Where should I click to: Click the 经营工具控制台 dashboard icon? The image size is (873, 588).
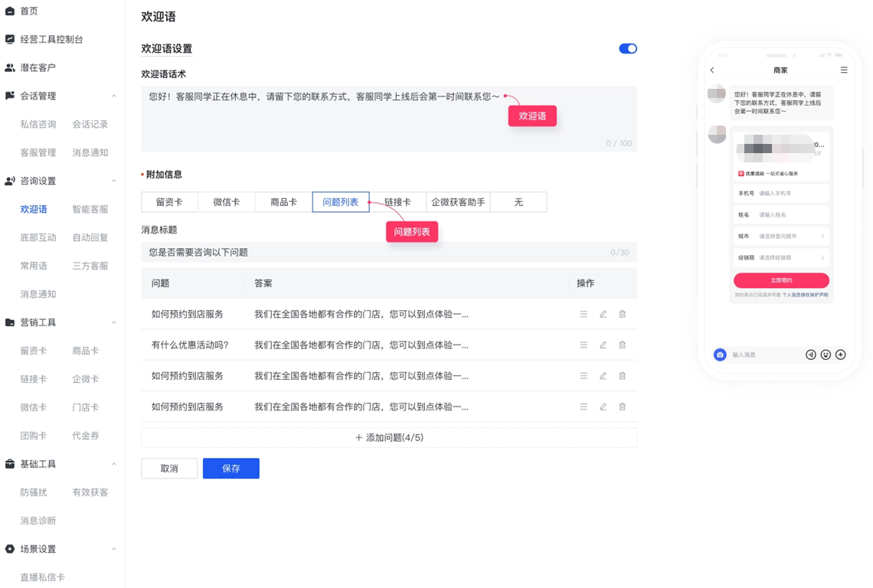click(x=9, y=38)
